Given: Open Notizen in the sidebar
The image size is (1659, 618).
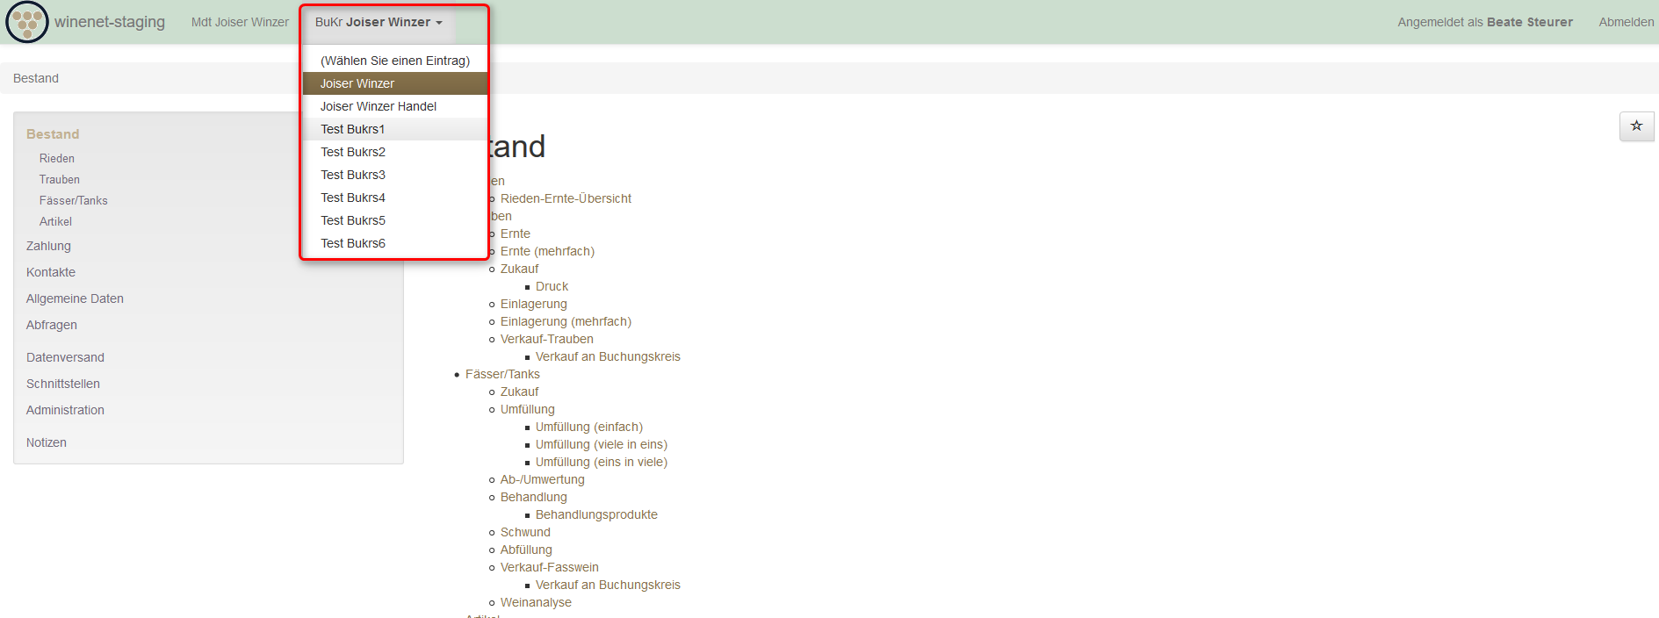Looking at the screenshot, I should 47,442.
